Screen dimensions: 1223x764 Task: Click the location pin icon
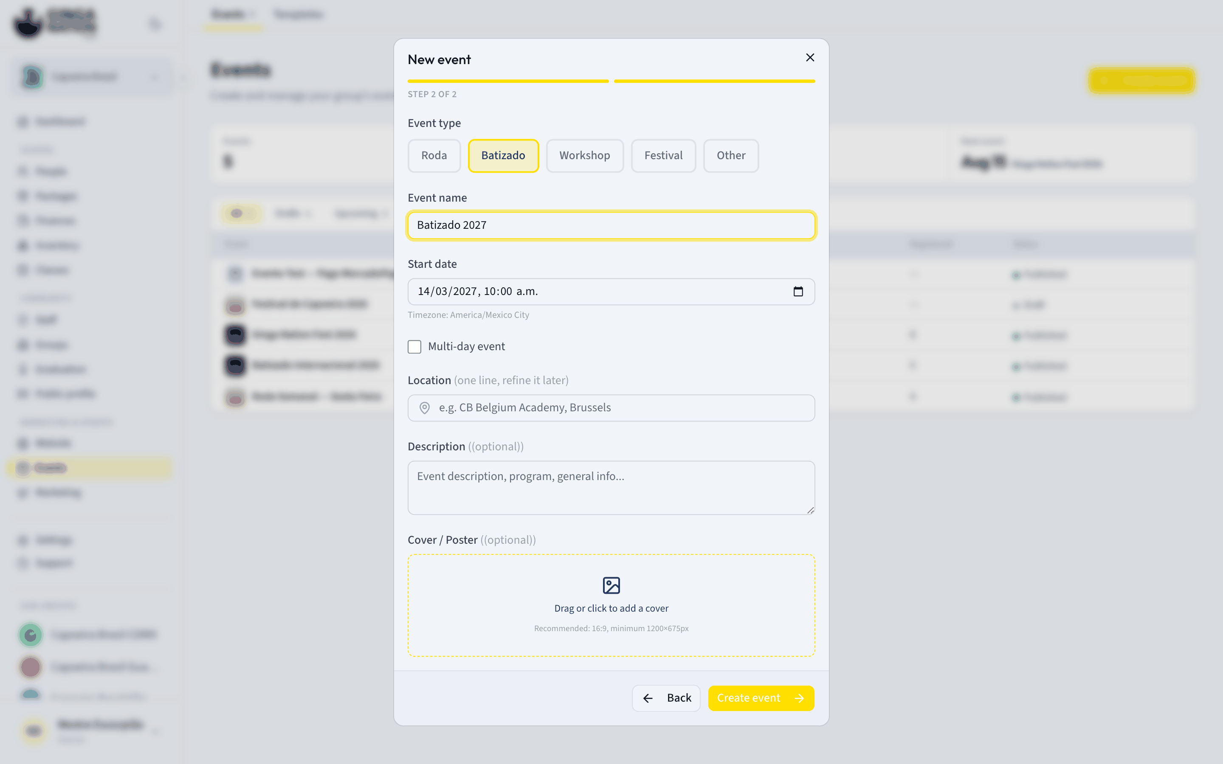tap(425, 408)
